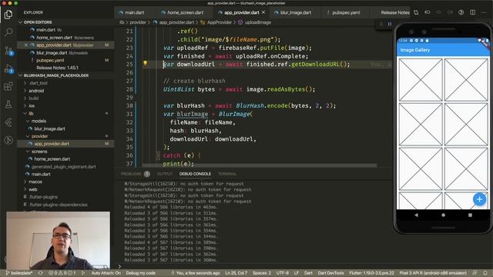Collapse the screens folder
This screenshot has width=493, height=277.
(x=39, y=152)
